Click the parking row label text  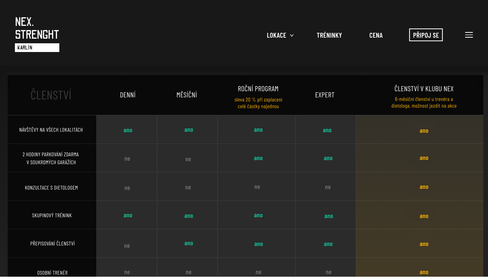click(51, 158)
